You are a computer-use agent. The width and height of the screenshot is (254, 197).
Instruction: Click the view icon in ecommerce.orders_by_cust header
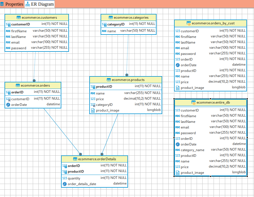coord(189,23)
